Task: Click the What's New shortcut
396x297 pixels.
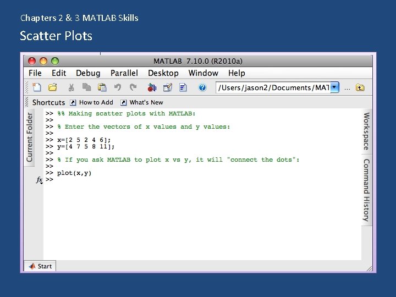Action: pyautogui.click(x=142, y=102)
